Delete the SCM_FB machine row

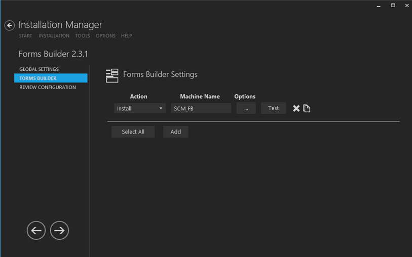click(x=296, y=108)
